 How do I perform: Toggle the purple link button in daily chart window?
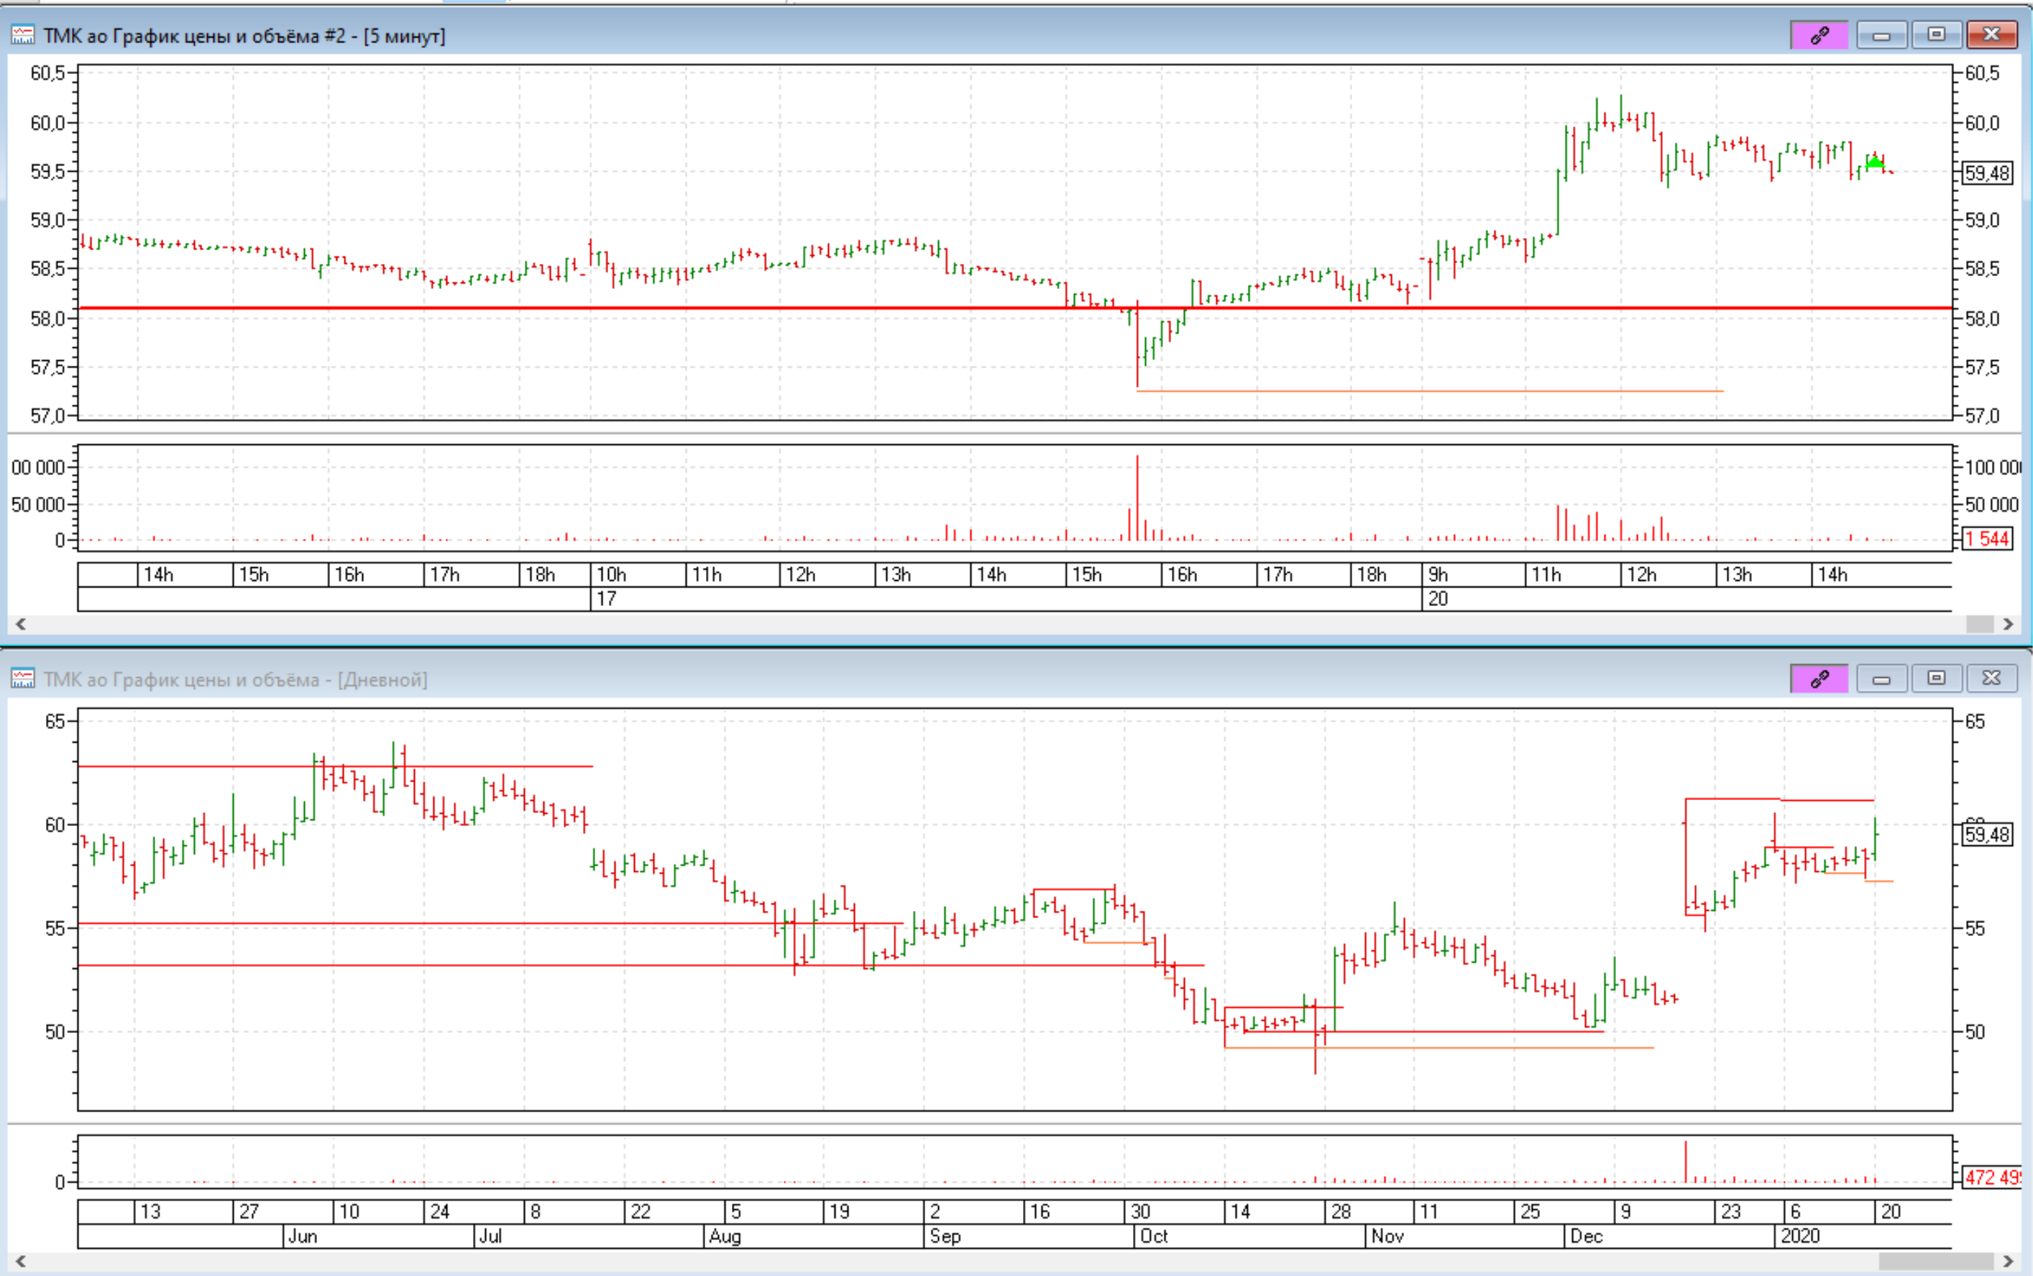(x=1819, y=678)
